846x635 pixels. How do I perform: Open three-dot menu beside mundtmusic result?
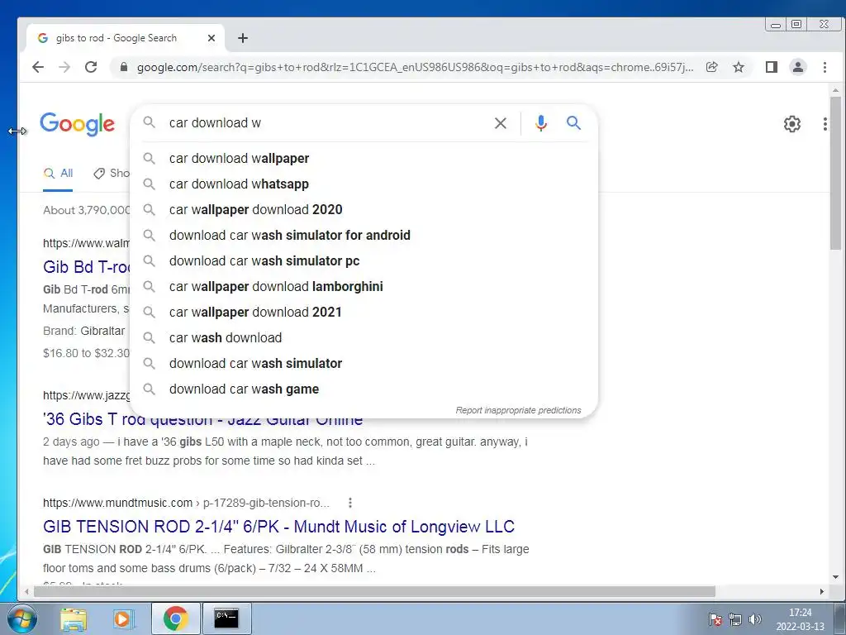[350, 503]
